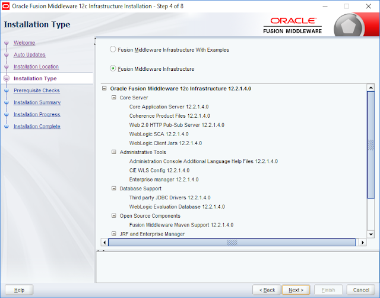The width and height of the screenshot is (380, 298).
Task: Click the Open Source Components label
Action: (150, 216)
